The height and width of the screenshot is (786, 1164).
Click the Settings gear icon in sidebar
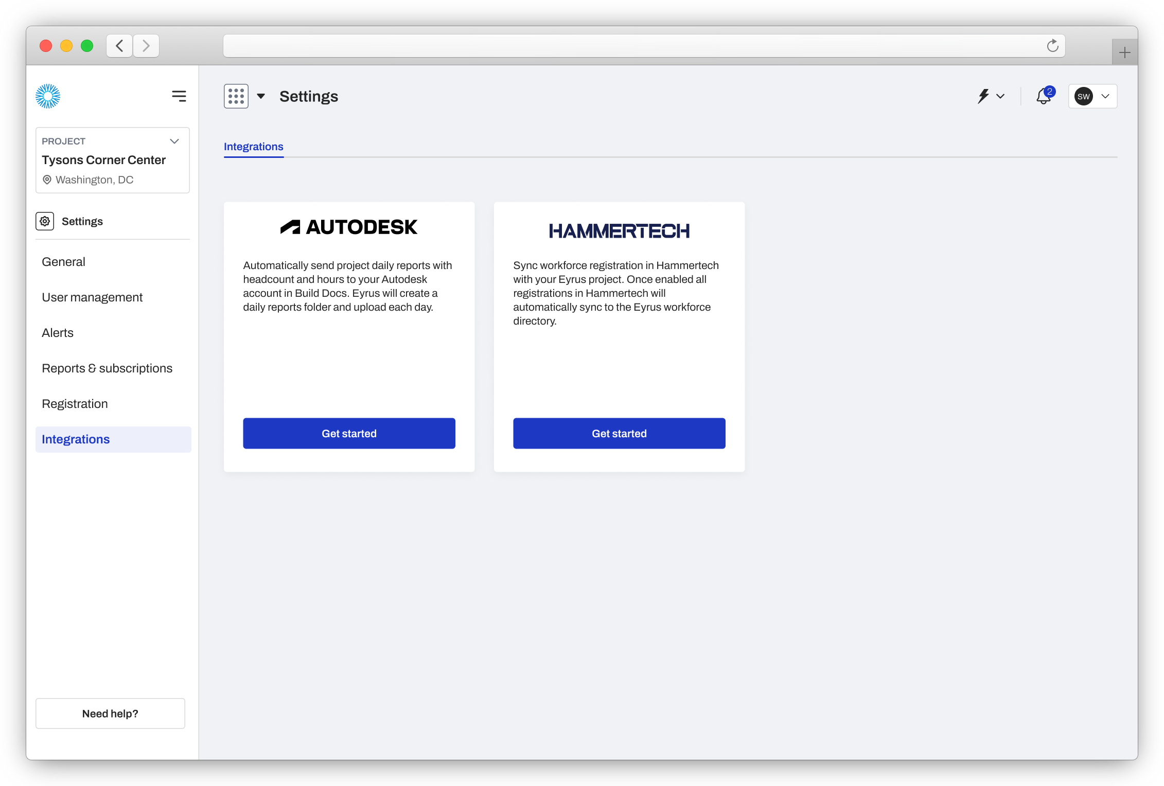(45, 221)
